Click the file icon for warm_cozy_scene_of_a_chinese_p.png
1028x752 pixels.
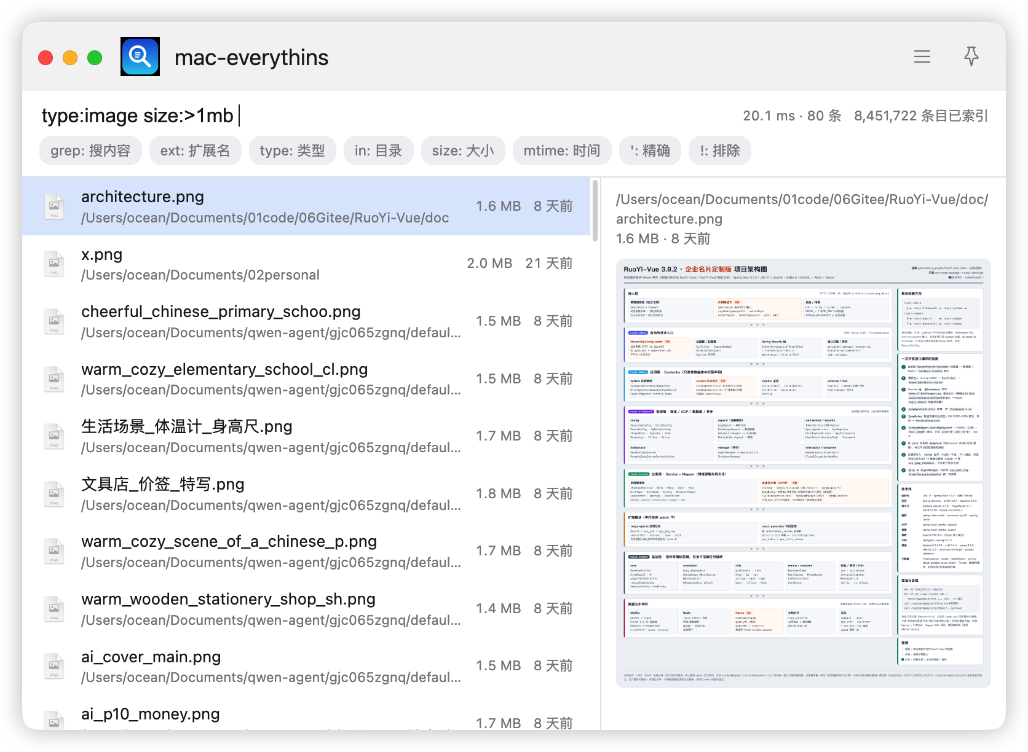pyautogui.click(x=54, y=551)
